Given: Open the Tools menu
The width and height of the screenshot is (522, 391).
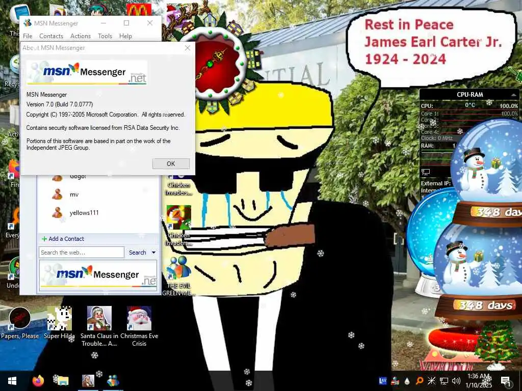Looking at the screenshot, I should (x=105, y=36).
